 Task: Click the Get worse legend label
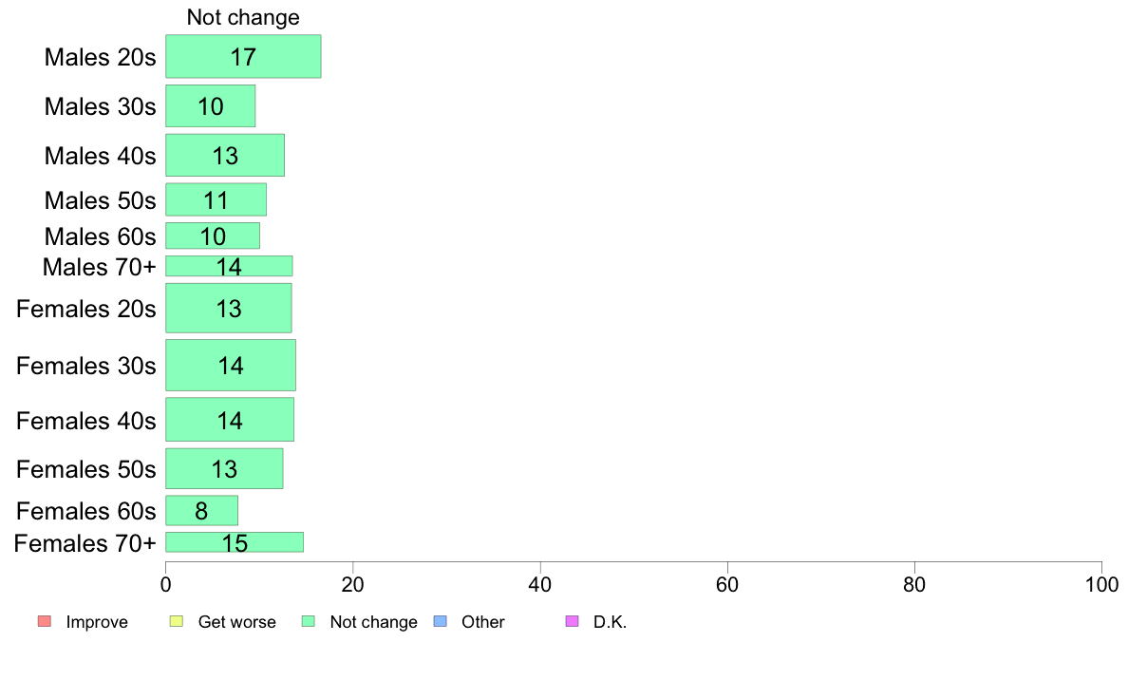[236, 622]
